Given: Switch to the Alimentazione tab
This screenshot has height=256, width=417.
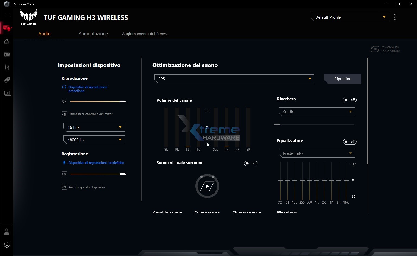Looking at the screenshot, I should (x=93, y=34).
